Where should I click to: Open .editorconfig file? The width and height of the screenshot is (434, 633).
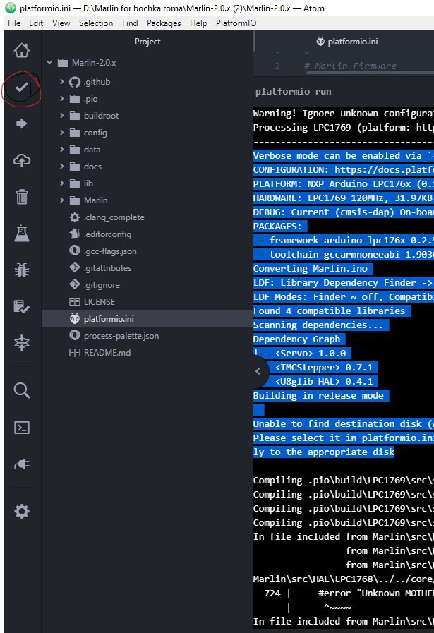107,234
